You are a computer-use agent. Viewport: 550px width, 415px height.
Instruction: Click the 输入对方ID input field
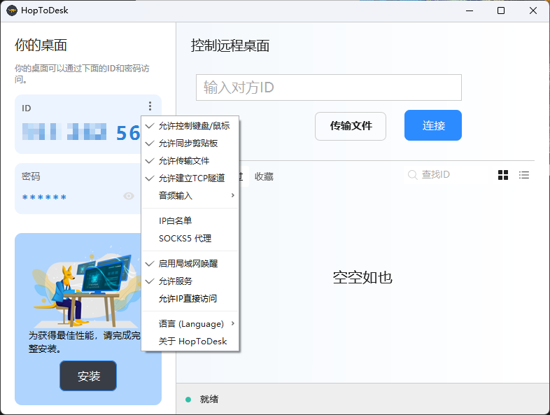click(x=328, y=87)
